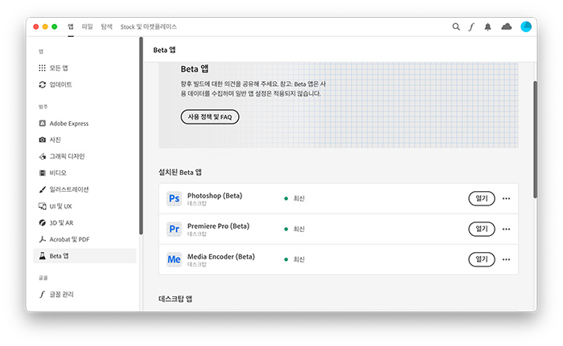Open the notifications bell icon

click(x=487, y=26)
